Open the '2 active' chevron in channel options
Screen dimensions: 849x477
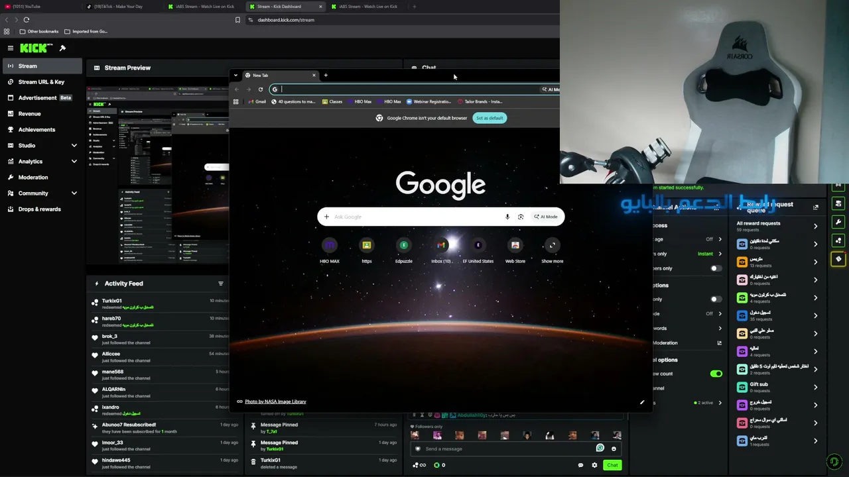coord(720,403)
